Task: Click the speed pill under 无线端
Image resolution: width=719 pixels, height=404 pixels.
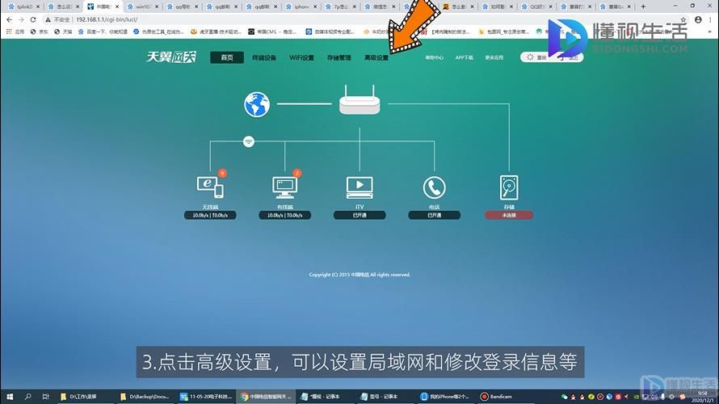Action: 210,215
